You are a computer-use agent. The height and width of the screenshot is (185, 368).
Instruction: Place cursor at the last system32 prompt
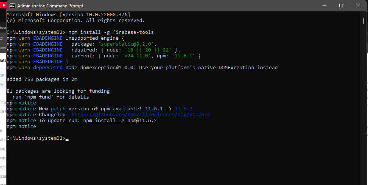67,139
